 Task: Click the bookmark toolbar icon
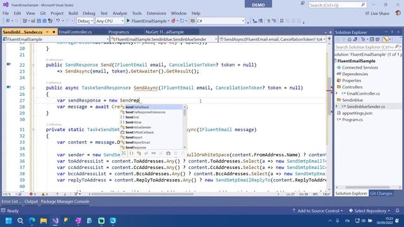282,21
